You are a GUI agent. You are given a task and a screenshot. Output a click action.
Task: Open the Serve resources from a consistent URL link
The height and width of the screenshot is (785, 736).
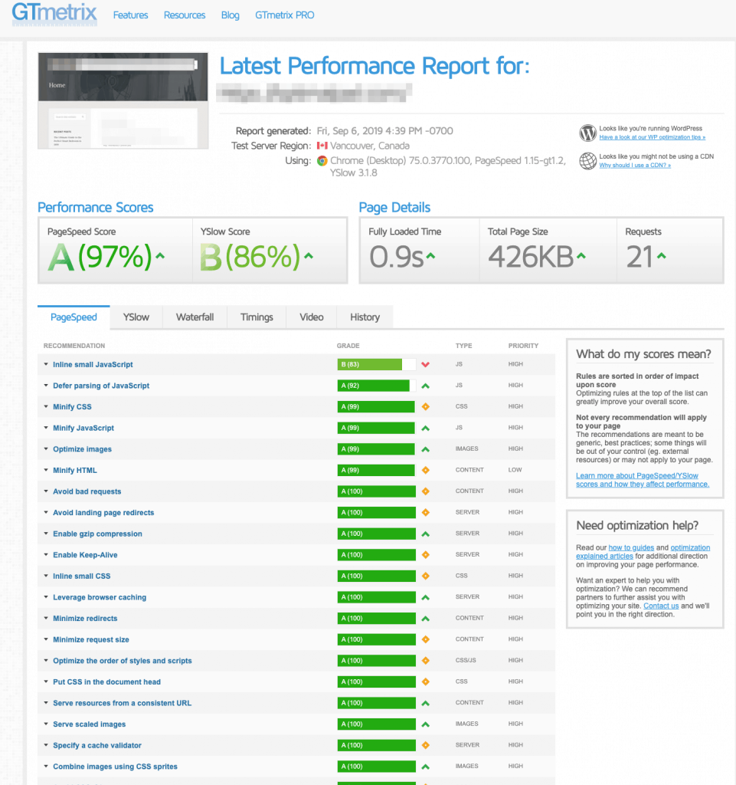[122, 703]
